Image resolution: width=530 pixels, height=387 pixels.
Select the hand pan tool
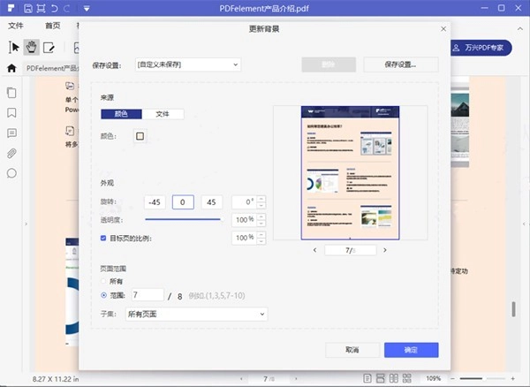tap(32, 47)
